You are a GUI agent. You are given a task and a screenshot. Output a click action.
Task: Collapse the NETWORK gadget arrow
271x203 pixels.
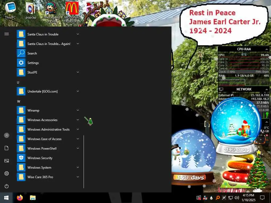(267, 89)
